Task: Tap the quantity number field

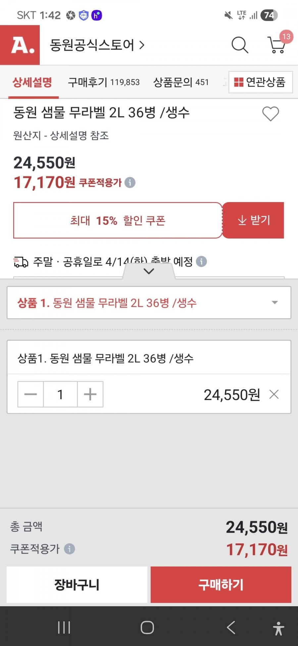Action: 60,394
